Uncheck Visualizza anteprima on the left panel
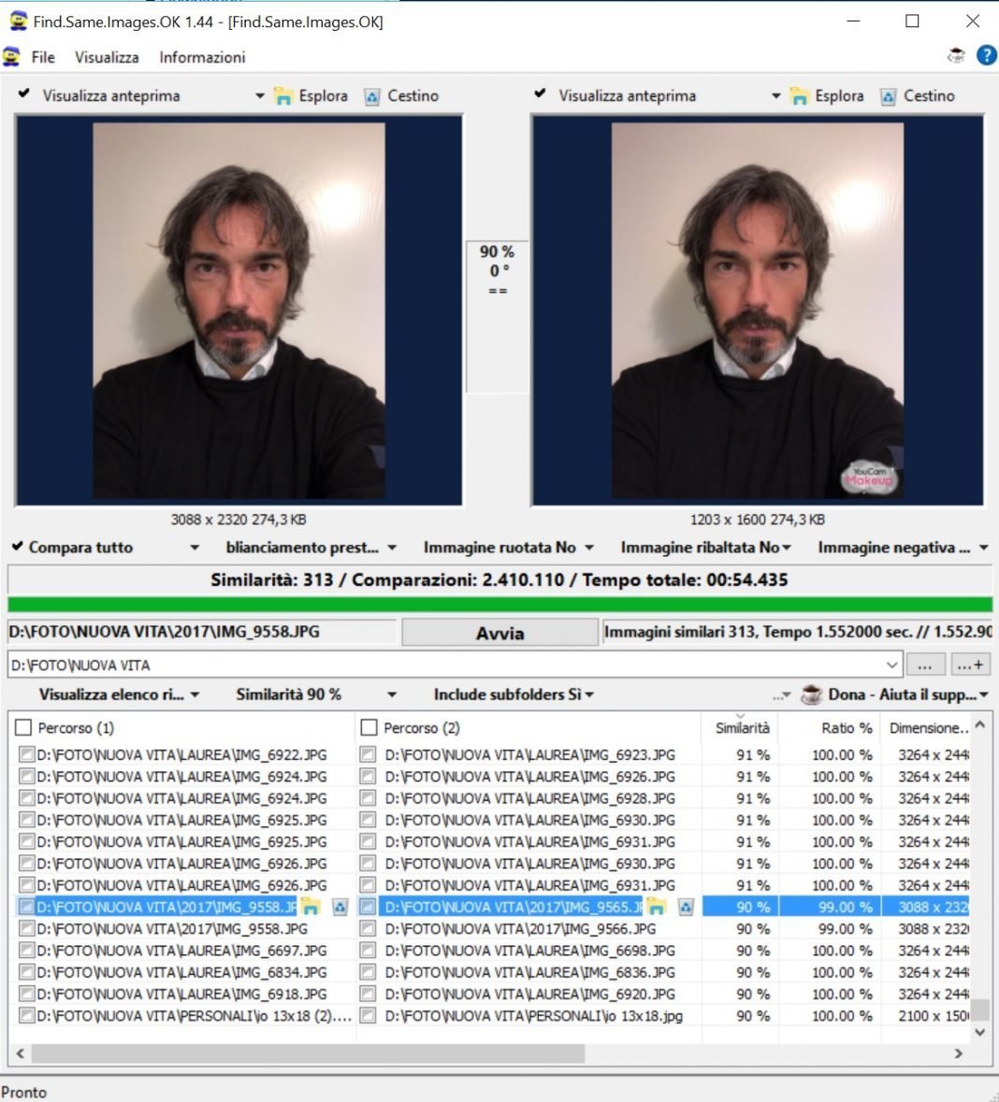999x1102 pixels. click(x=22, y=94)
